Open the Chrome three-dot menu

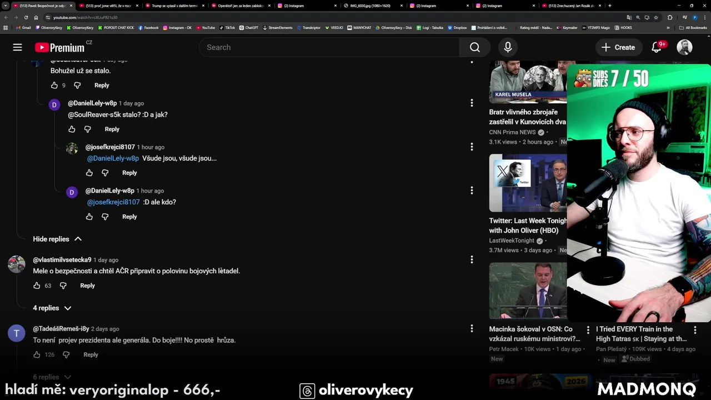click(704, 17)
